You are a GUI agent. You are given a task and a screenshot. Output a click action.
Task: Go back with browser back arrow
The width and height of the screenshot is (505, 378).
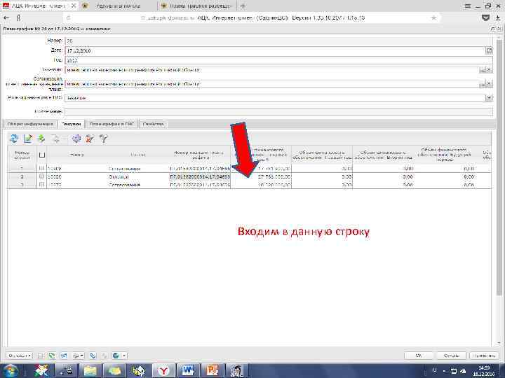click(6, 18)
